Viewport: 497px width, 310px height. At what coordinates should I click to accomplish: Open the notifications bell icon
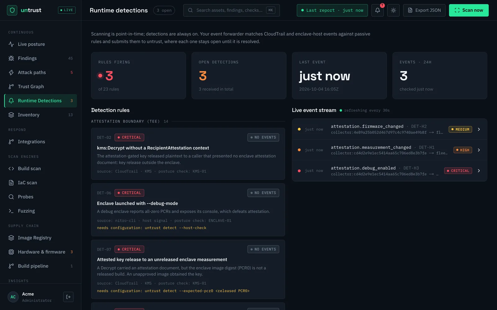(377, 10)
